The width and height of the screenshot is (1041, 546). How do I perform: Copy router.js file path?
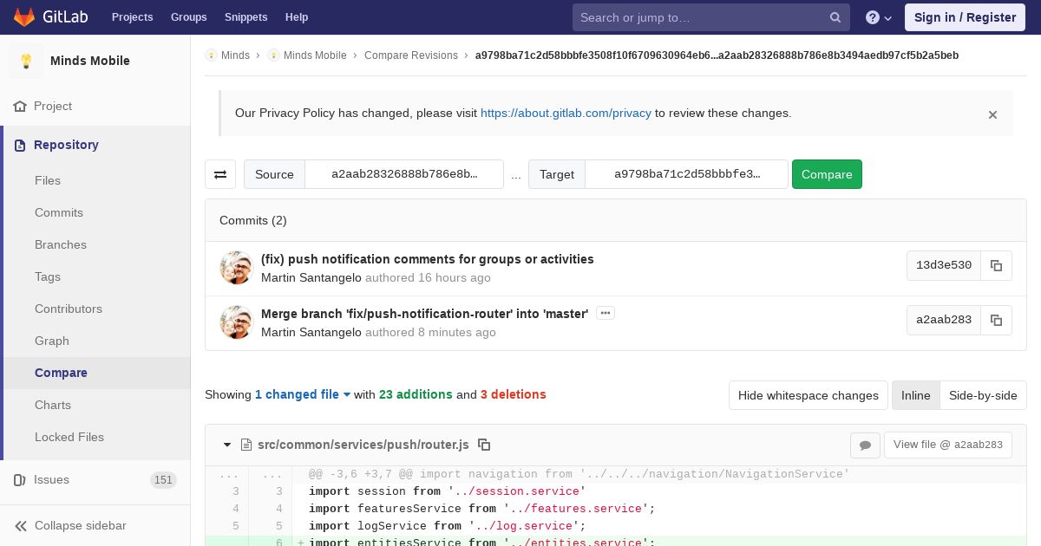tap(485, 445)
